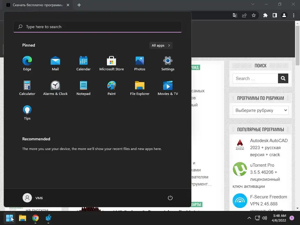Open Microsoft Store

click(112, 64)
